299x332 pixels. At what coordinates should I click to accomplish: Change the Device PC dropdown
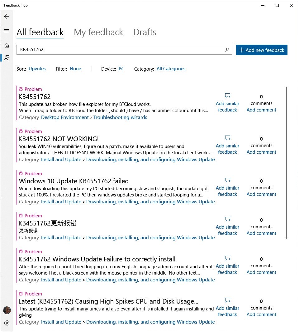(x=121, y=69)
